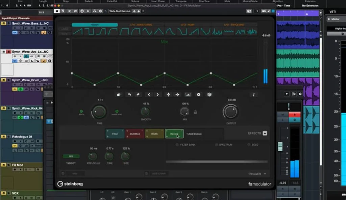Screen dimensions: 346x200
Task: Enable the Solo option
Action: pyautogui.click(x=249, y=145)
